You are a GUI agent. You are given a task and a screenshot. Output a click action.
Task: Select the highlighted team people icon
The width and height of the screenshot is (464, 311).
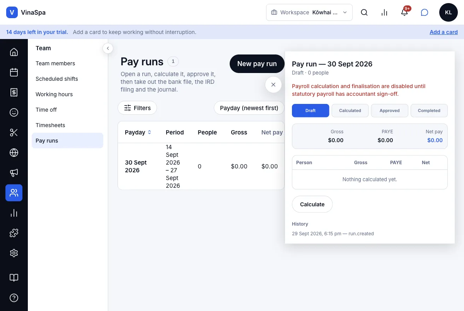coord(14,193)
